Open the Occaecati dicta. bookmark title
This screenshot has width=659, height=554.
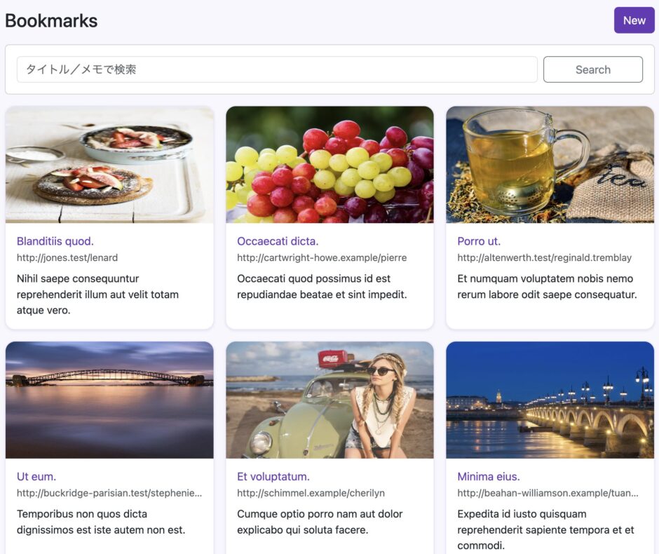click(x=278, y=241)
